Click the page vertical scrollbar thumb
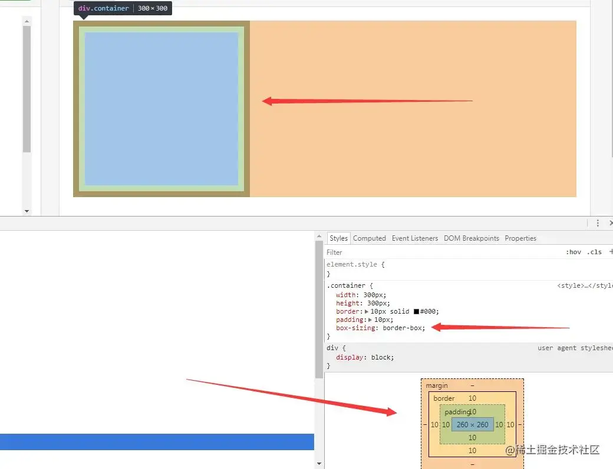 27,89
